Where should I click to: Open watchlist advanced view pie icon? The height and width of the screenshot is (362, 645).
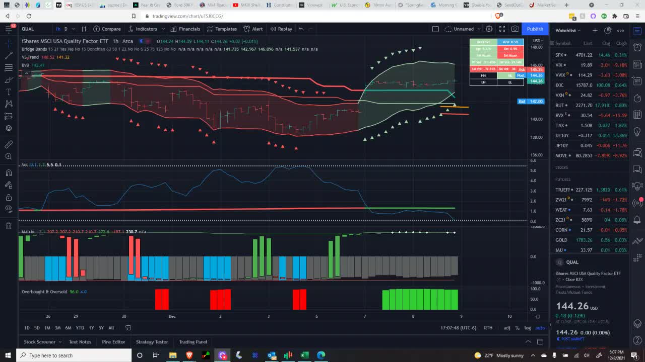pos(608,30)
